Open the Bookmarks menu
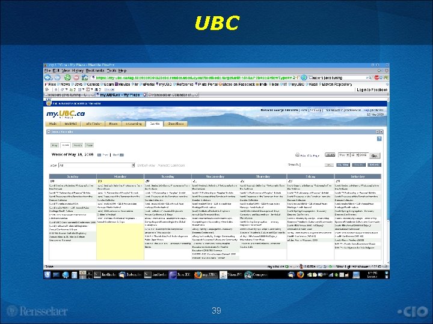Image resolution: width=433 pixels, height=324 pixels. pos(95,71)
